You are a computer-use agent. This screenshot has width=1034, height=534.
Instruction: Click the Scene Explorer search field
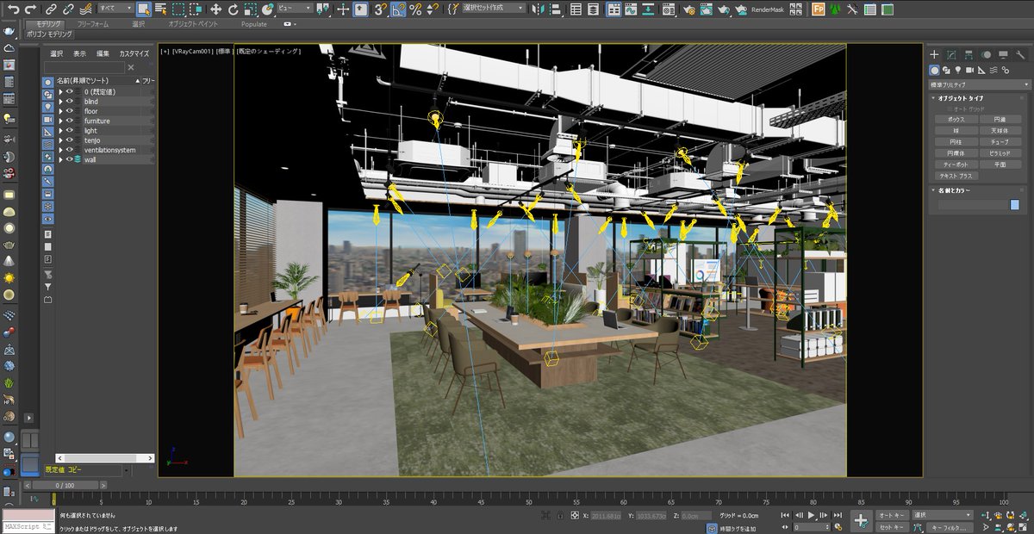click(84, 67)
